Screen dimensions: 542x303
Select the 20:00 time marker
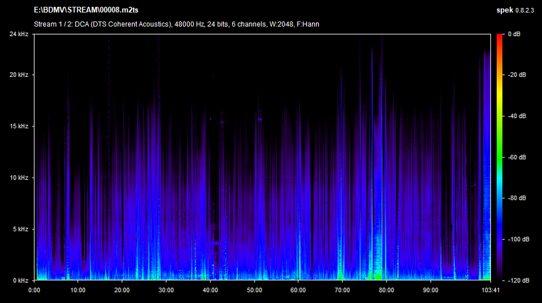click(x=122, y=289)
